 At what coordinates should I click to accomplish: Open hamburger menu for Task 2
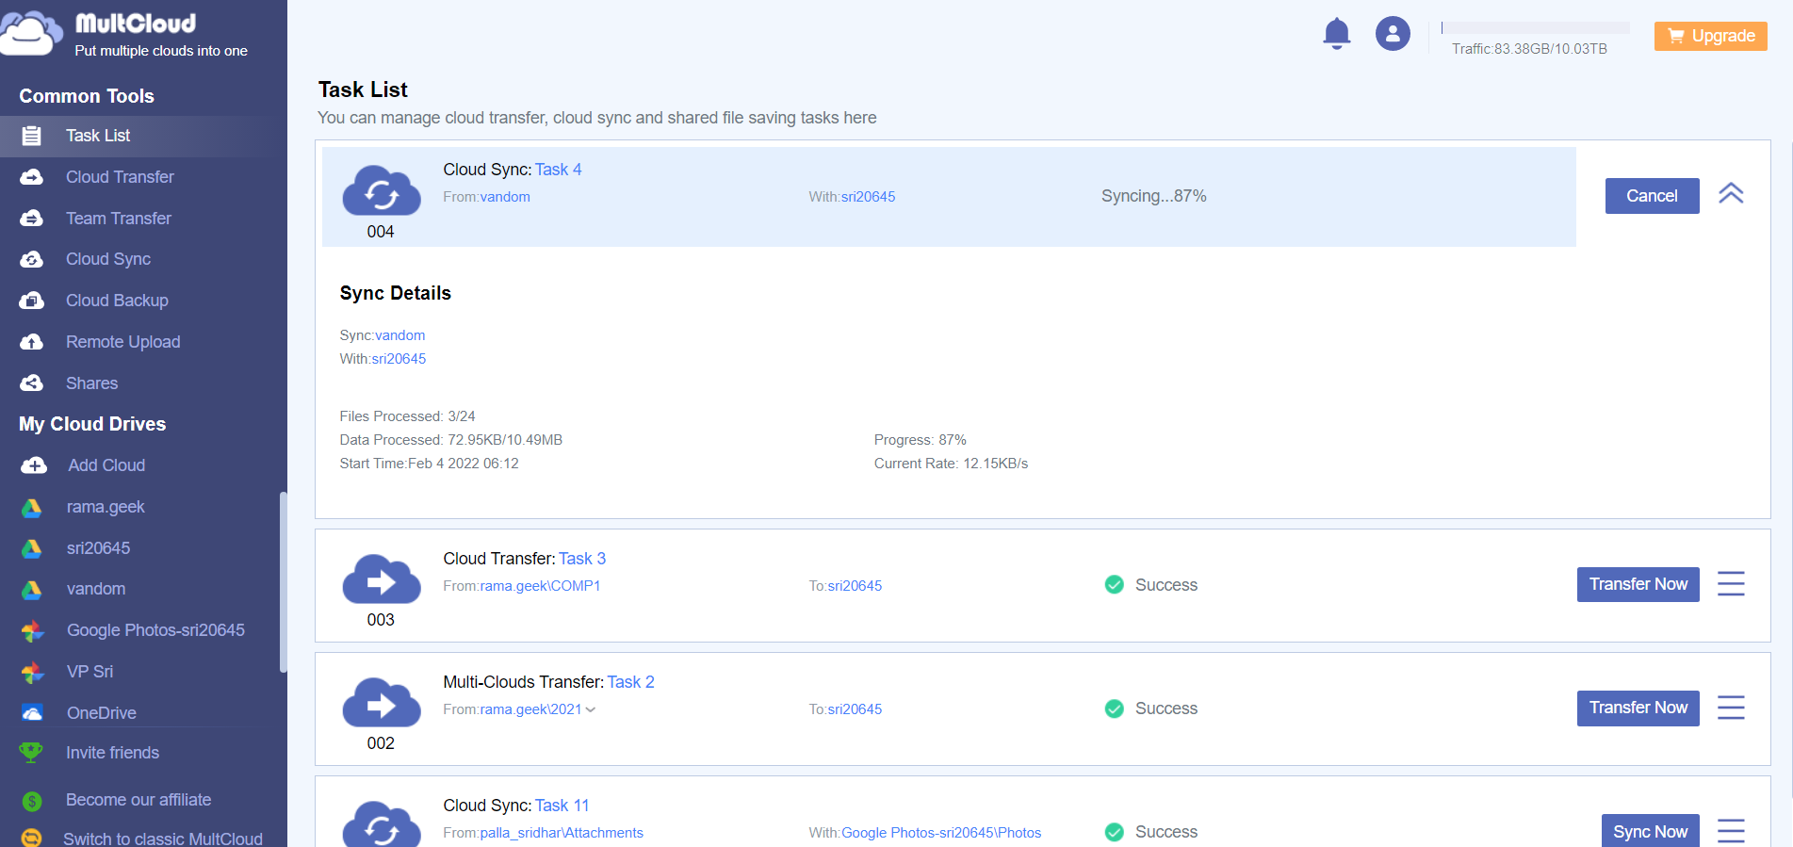tap(1731, 708)
